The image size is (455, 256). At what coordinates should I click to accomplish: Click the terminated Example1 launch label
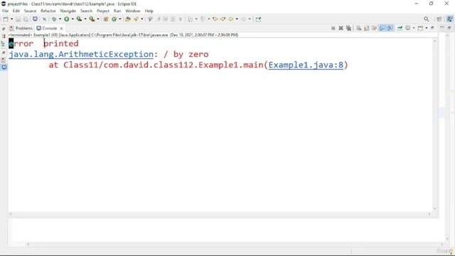[x=123, y=35]
